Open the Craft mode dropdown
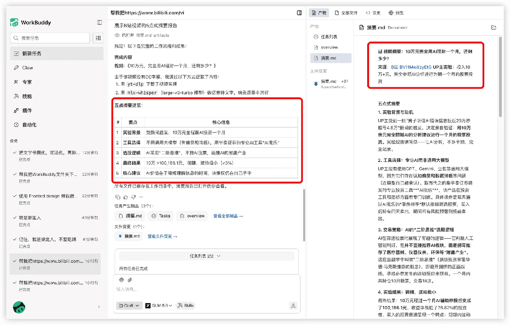Screen dimensions: 510x325 (x=129, y=306)
